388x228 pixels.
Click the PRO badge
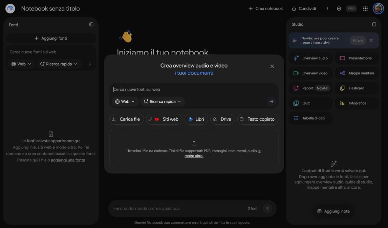pyautogui.click(x=351, y=9)
